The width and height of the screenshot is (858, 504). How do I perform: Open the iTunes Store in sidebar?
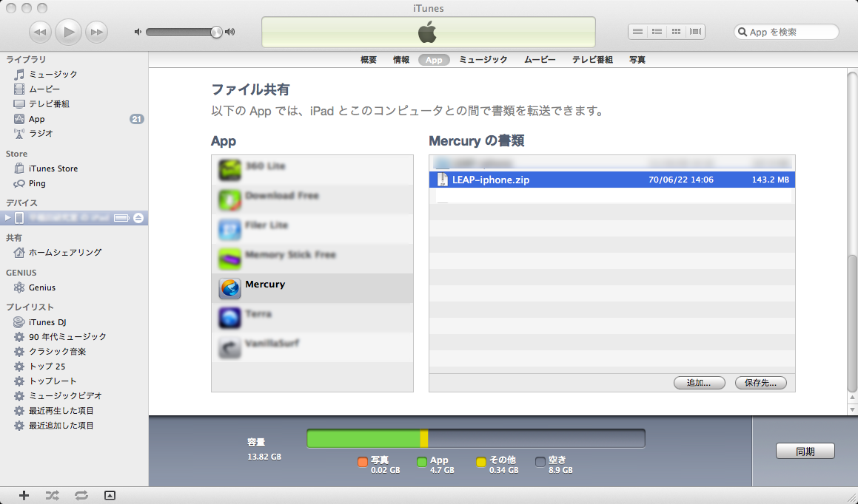[x=46, y=168]
